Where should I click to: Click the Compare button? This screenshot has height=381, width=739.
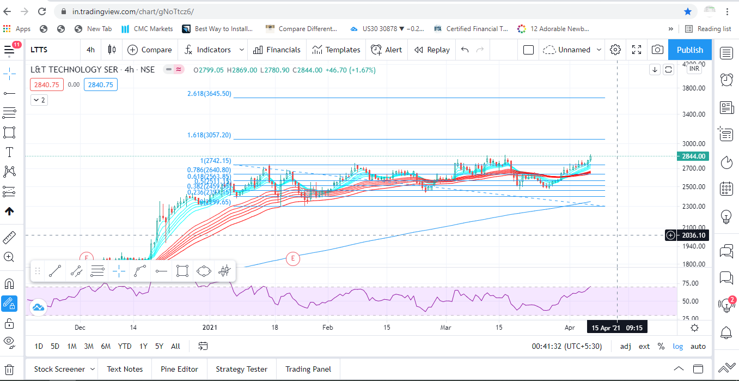[x=150, y=50]
